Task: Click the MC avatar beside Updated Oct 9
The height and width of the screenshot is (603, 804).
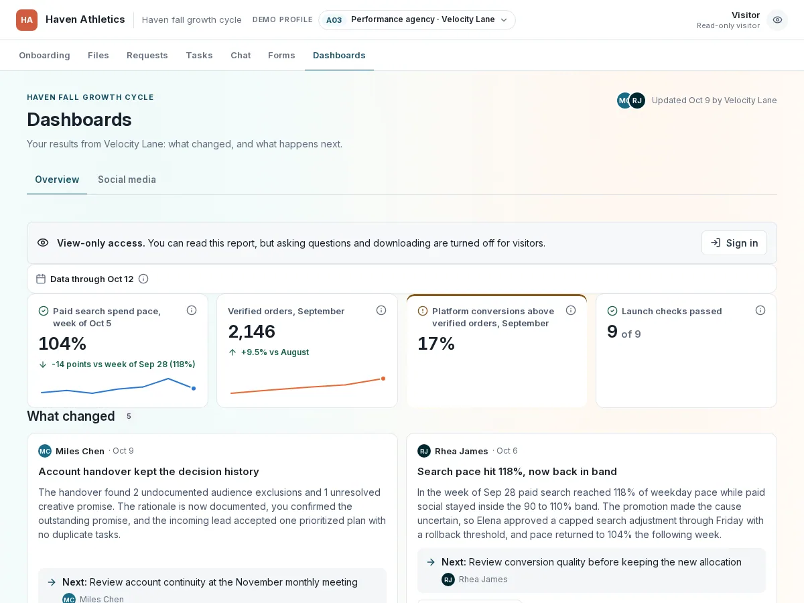Action: pos(624,100)
